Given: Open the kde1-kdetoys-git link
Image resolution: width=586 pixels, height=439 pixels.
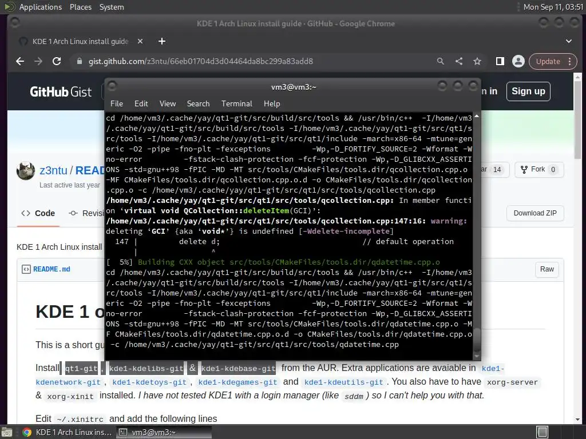Looking at the screenshot, I should (x=149, y=382).
